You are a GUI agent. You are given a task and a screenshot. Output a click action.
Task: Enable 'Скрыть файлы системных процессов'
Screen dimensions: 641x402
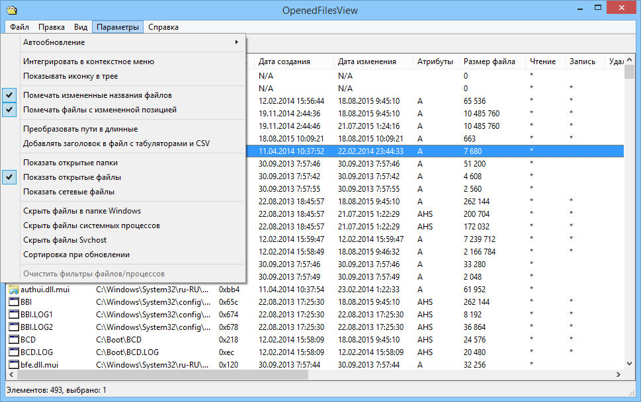click(x=122, y=225)
